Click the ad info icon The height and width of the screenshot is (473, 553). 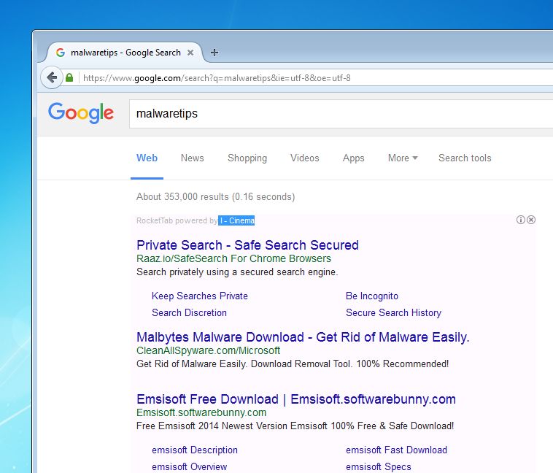521,220
